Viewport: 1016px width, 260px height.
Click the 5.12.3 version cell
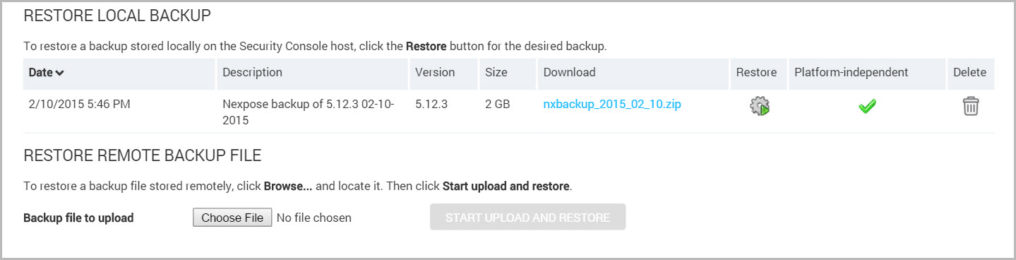pos(432,105)
